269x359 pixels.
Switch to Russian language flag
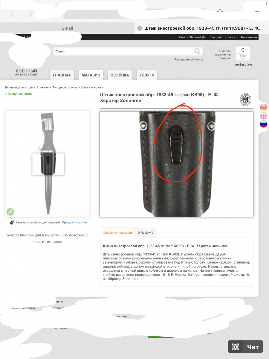click(264, 124)
